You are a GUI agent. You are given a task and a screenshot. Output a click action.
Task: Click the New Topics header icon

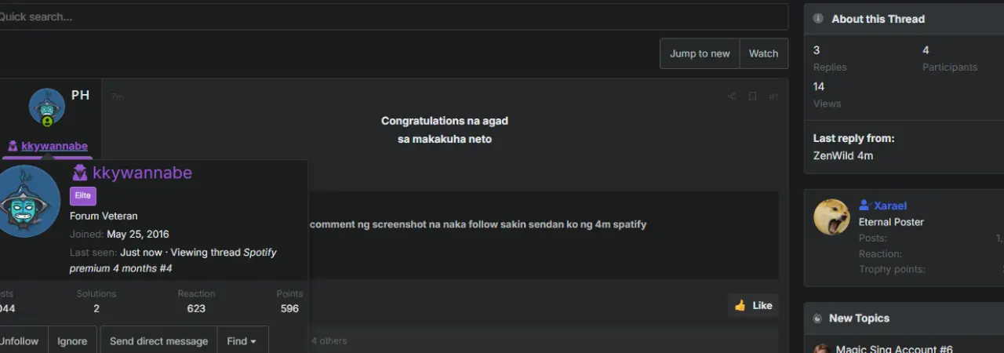[x=818, y=318]
